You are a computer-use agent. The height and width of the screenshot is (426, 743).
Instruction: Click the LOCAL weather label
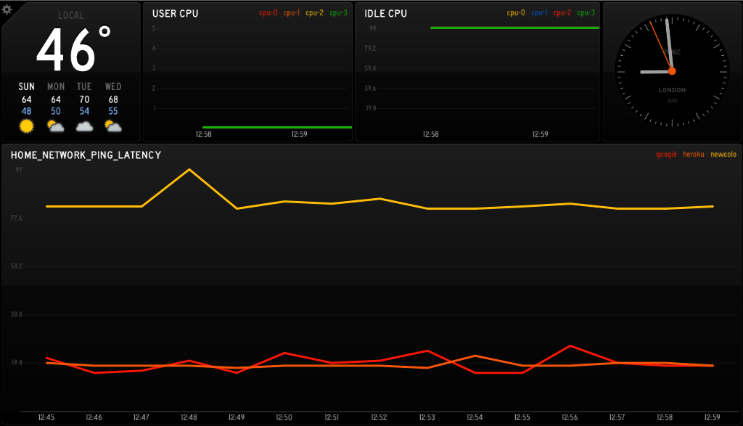71,15
